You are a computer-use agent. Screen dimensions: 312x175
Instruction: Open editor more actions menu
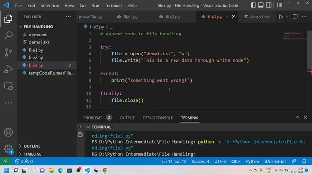(x=304, y=17)
